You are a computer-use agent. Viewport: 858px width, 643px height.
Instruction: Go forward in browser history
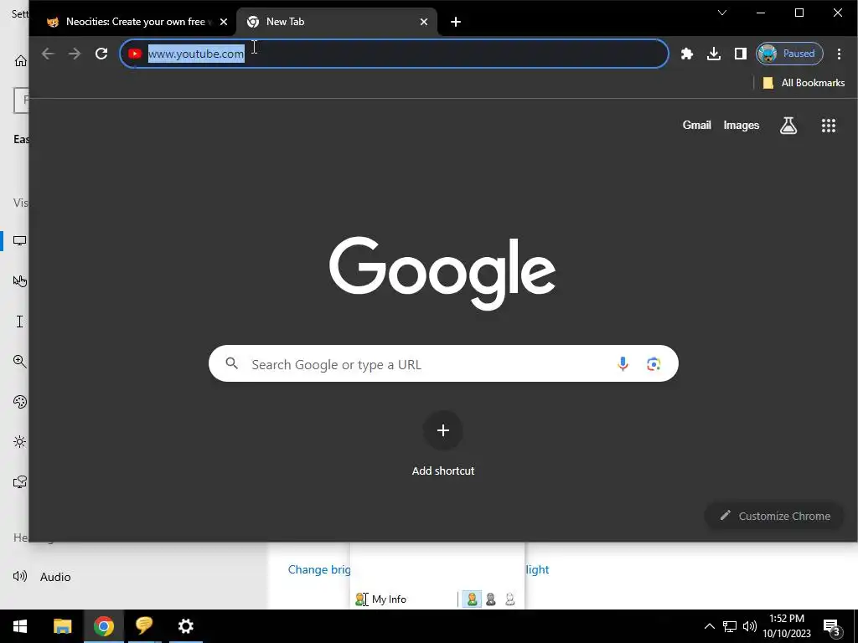[x=75, y=54]
